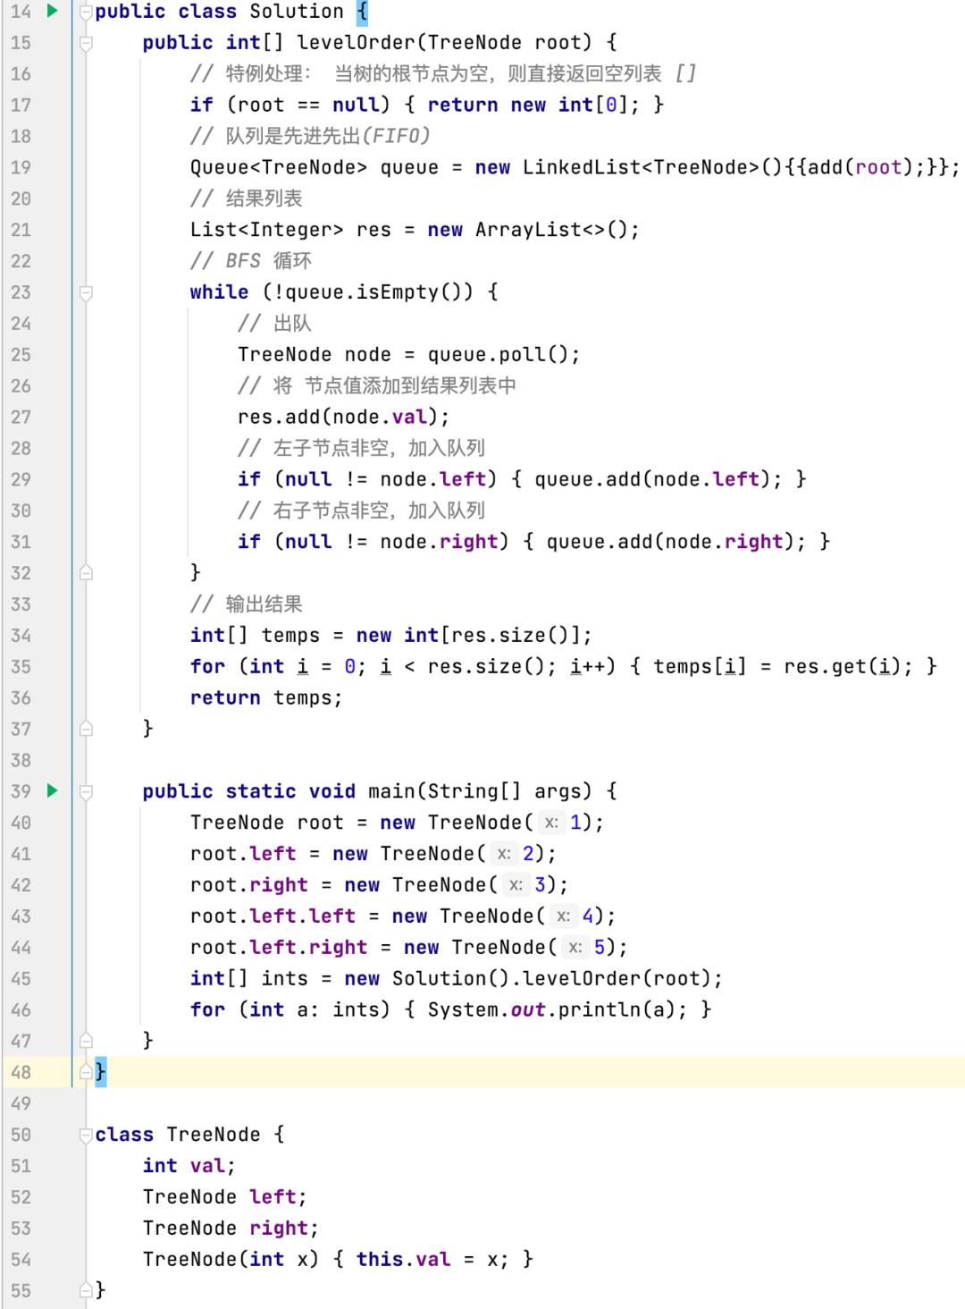Click 'res.get(i)' in the for loop
Image resolution: width=965 pixels, height=1309 pixels.
[843, 667]
